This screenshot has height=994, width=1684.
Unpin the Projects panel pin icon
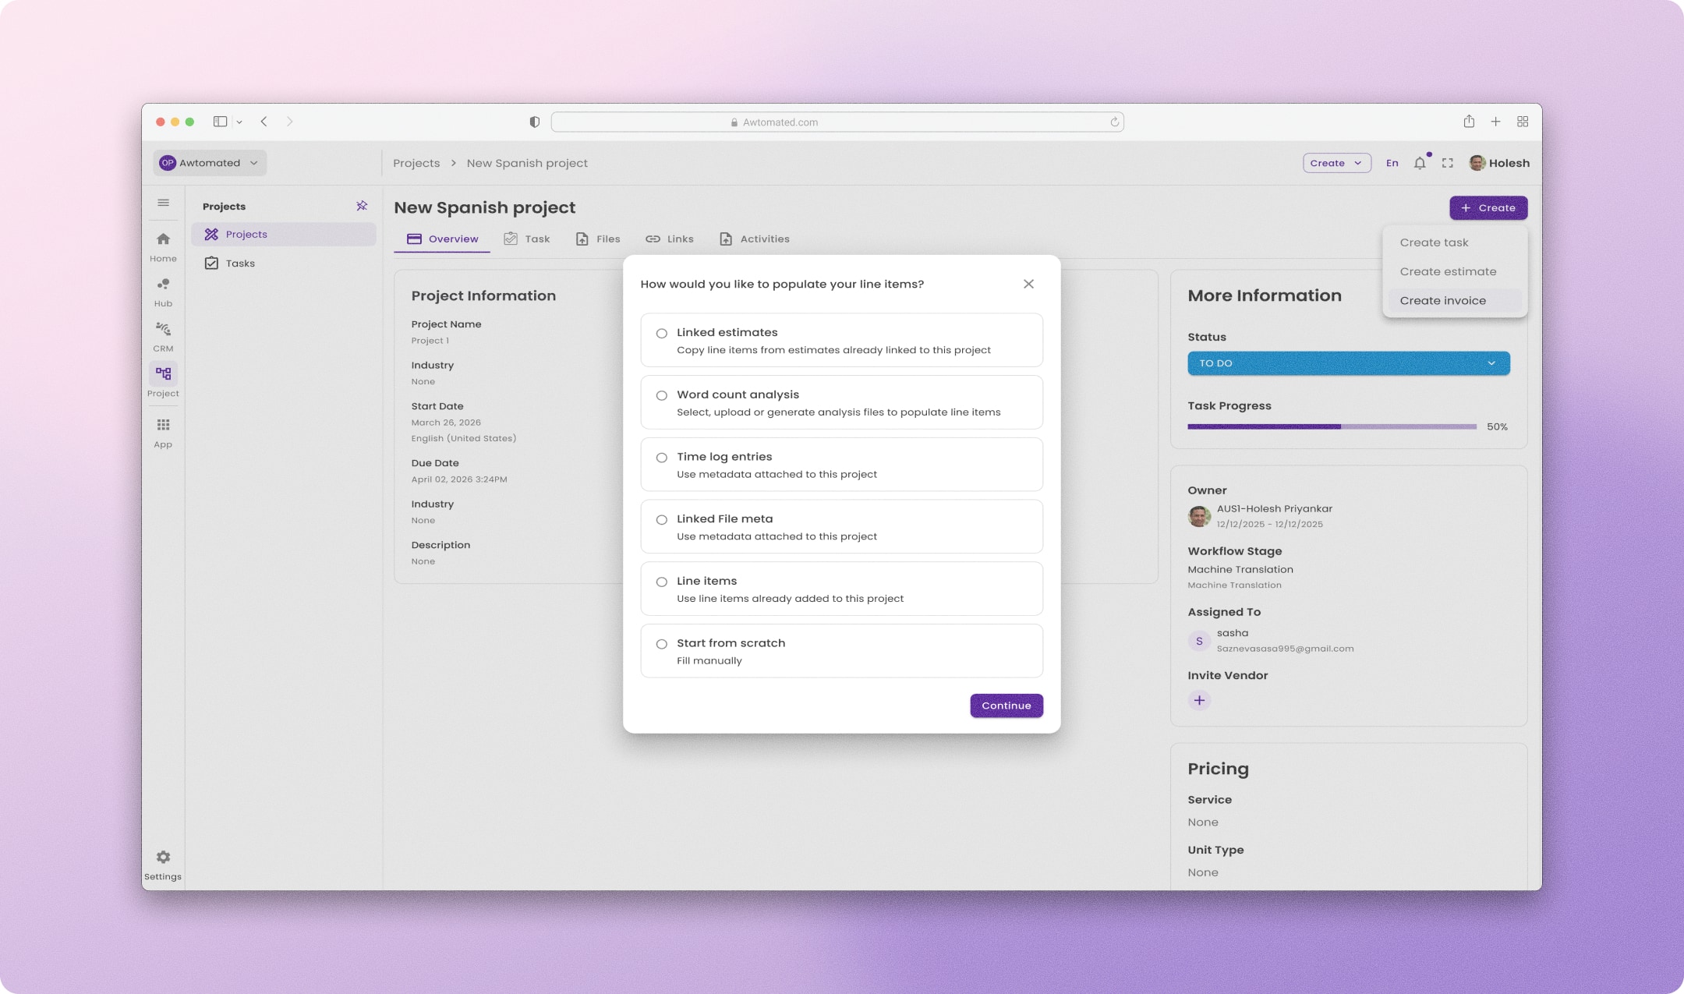362,206
